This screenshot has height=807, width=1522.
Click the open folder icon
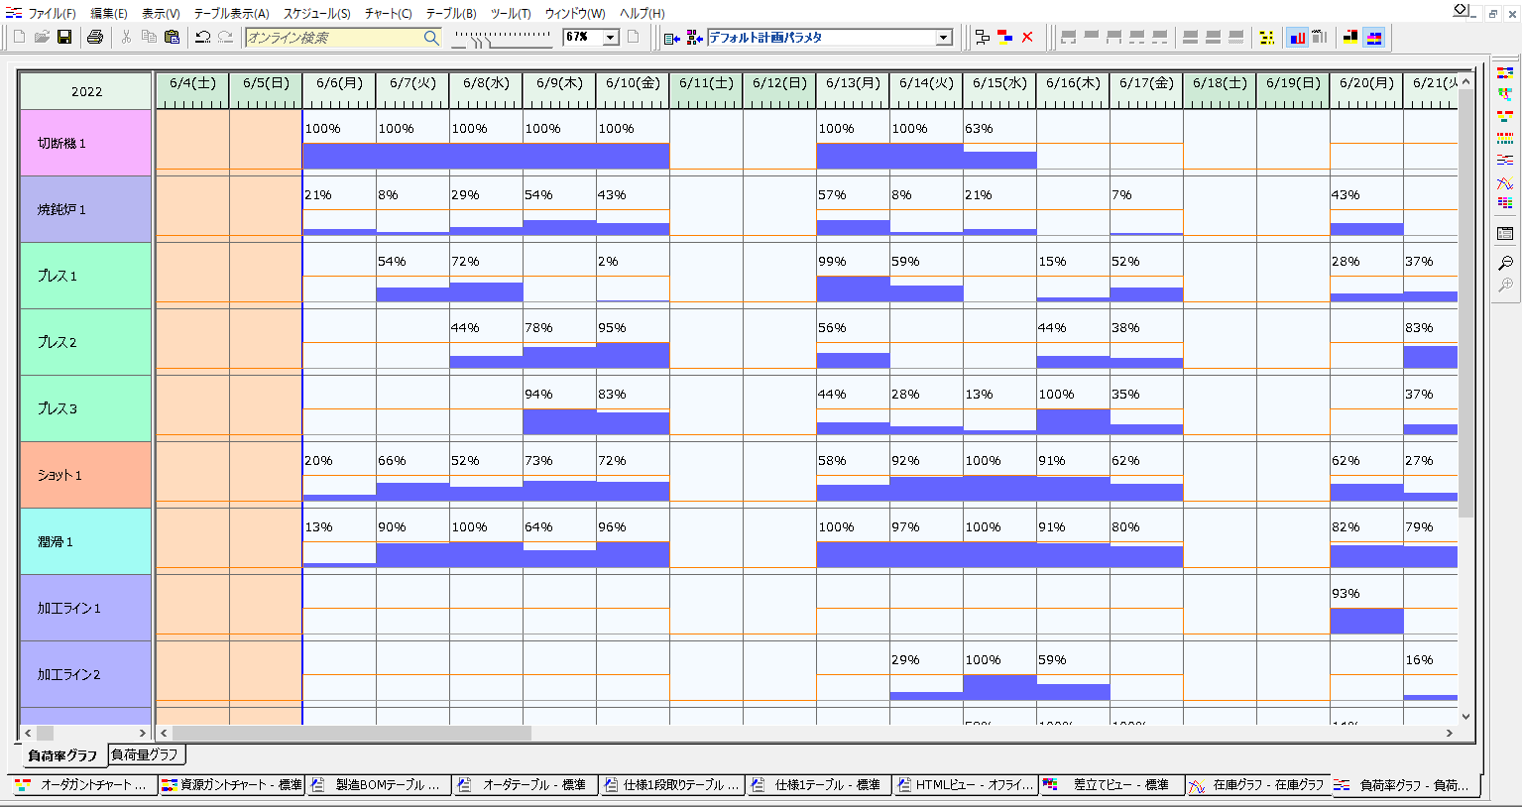pyautogui.click(x=42, y=38)
